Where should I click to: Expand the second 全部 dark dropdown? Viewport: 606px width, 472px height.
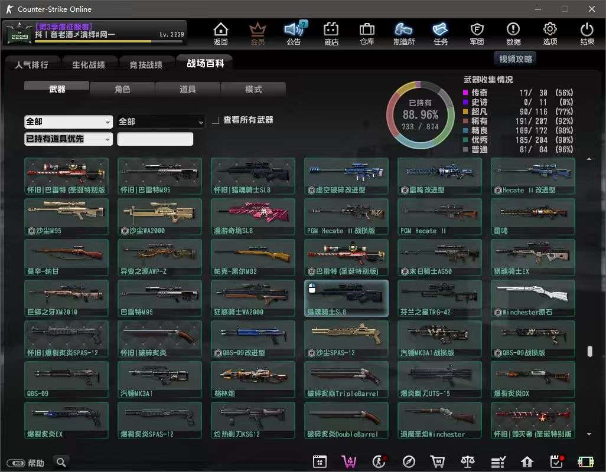pos(161,122)
